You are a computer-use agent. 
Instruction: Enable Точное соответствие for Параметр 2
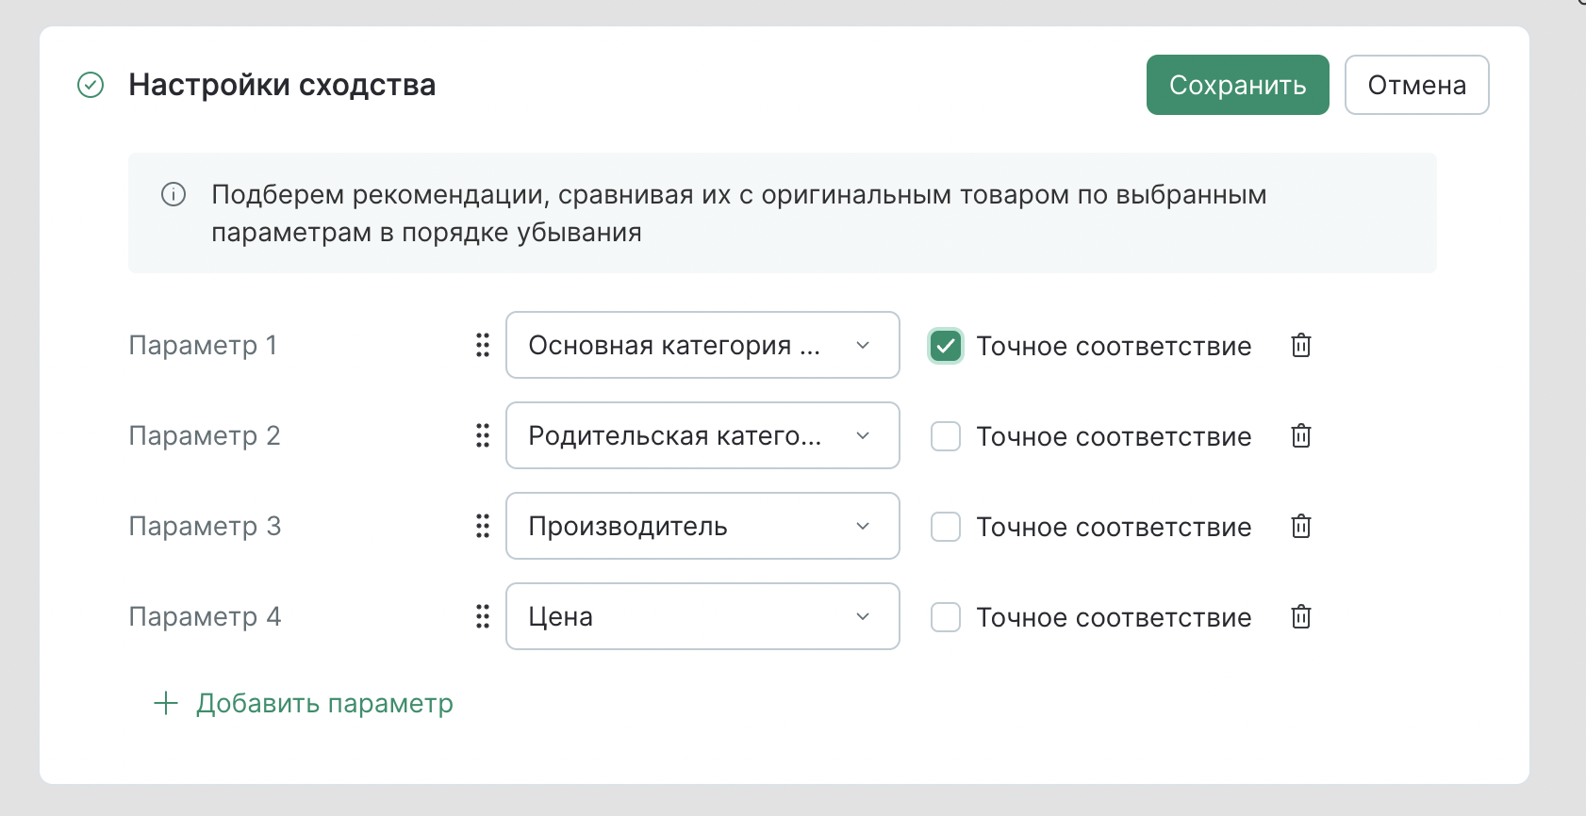coord(946,436)
